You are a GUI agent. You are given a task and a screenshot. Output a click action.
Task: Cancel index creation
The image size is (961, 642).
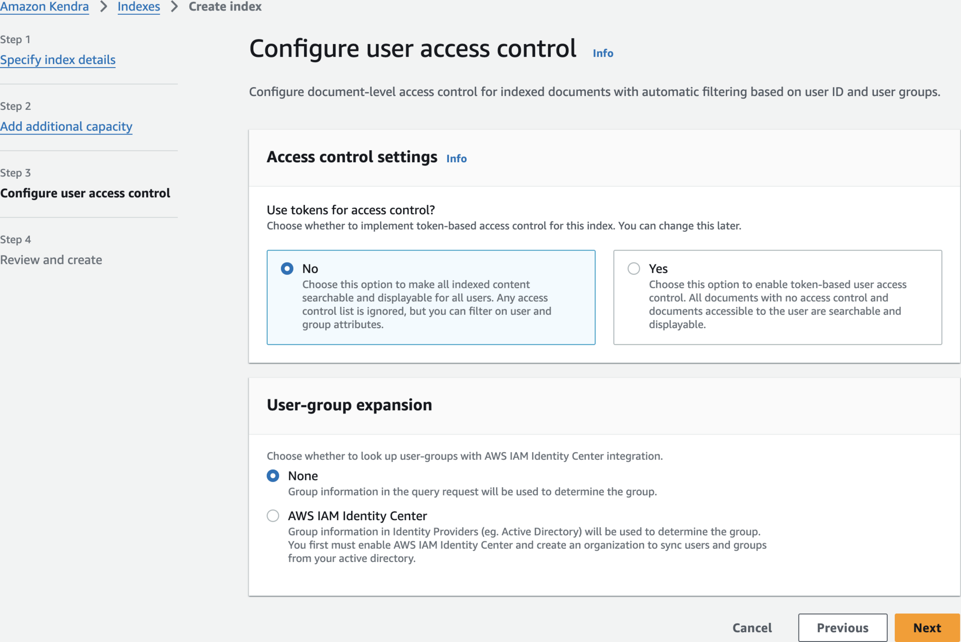click(752, 627)
